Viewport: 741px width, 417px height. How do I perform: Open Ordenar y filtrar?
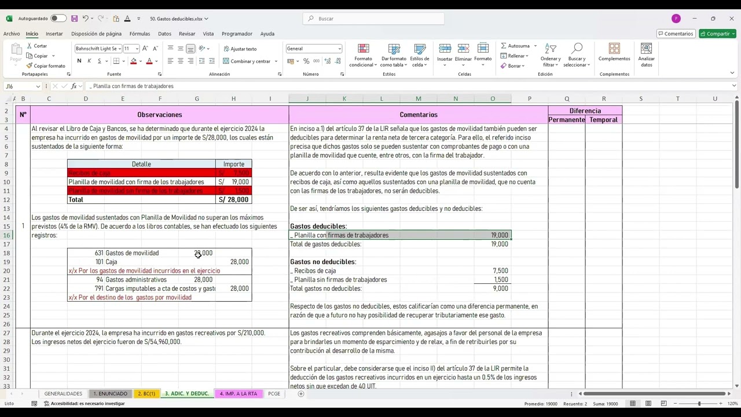click(x=551, y=56)
